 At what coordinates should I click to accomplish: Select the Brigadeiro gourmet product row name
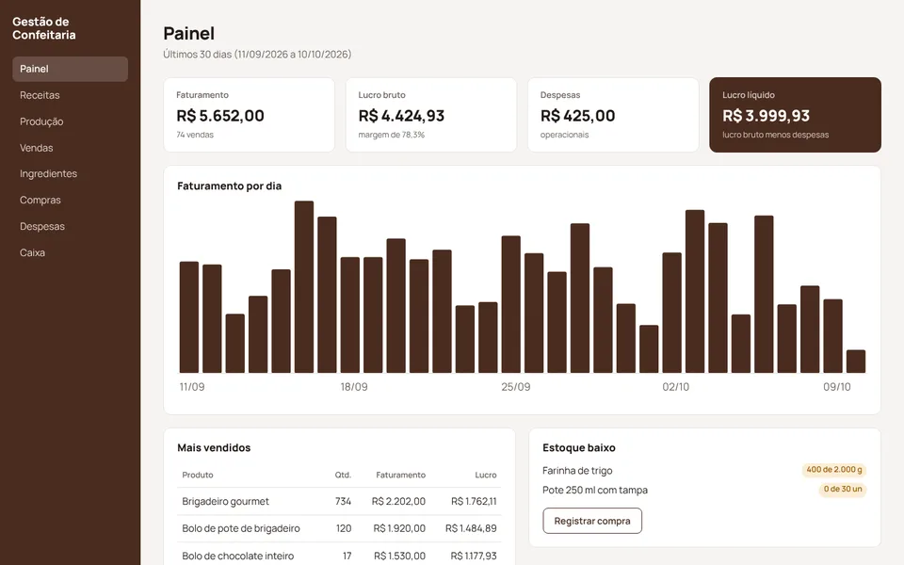coord(225,502)
